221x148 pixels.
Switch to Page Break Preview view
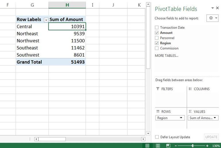point(168,146)
